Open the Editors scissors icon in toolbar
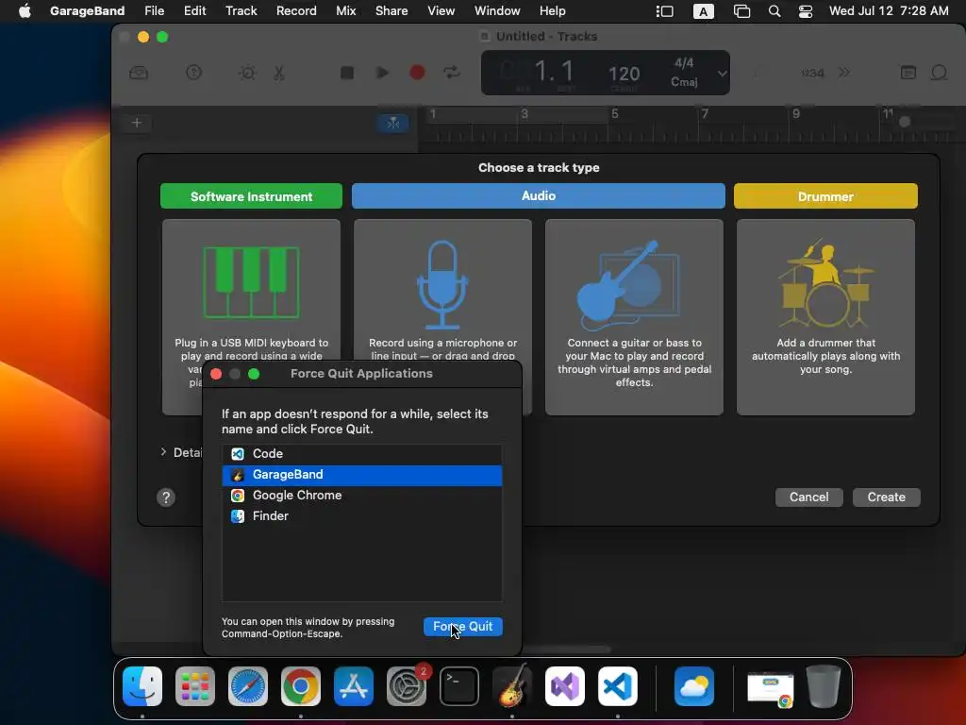The width and height of the screenshot is (966, 725). point(279,73)
